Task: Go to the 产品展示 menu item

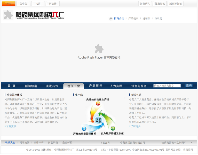Action: point(96,86)
